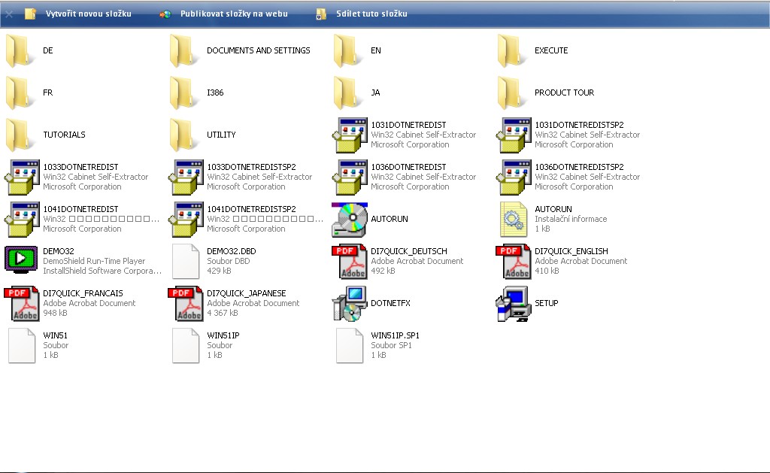Click the 1031DOTNETREDISTSP2 installer icon
Screen dimensions: 770x473
514,135
